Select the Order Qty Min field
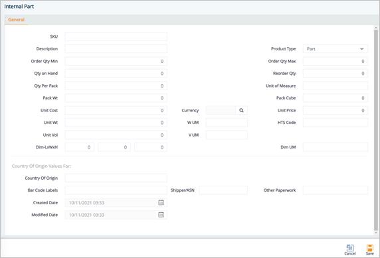The width and height of the screenshot is (380, 258). pyautogui.click(x=116, y=61)
